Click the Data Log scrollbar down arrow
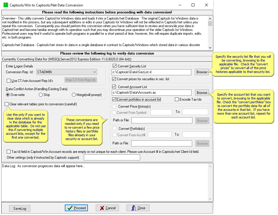278x215 pixels. pos(210,199)
